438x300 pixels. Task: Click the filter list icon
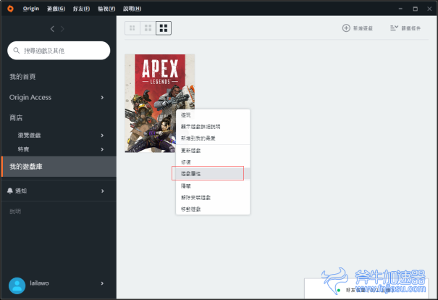point(394,28)
